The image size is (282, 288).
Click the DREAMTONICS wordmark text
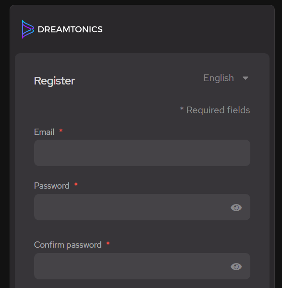[x=70, y=29]
